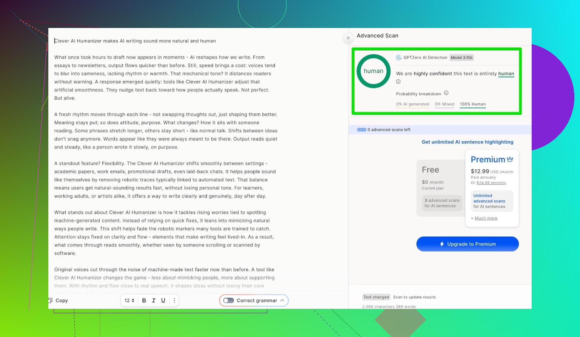Open the three-dot more formatting options
The image size is (580, 337).
click(174, 300)
